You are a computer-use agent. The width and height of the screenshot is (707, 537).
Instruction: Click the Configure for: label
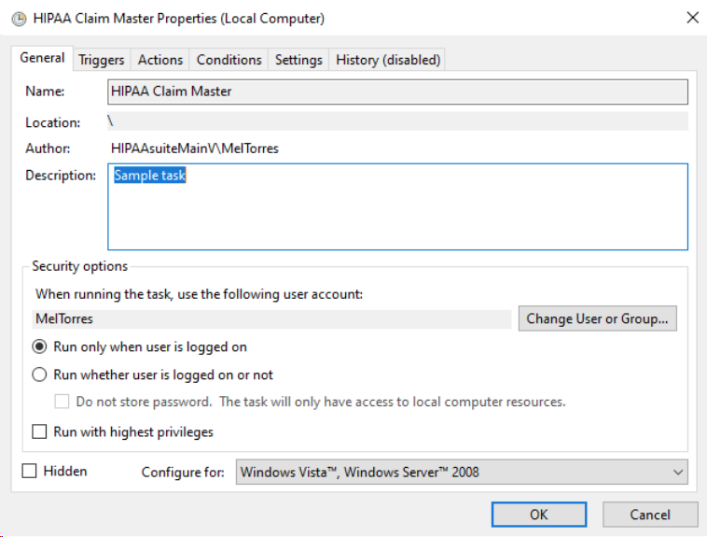[183, 473]
